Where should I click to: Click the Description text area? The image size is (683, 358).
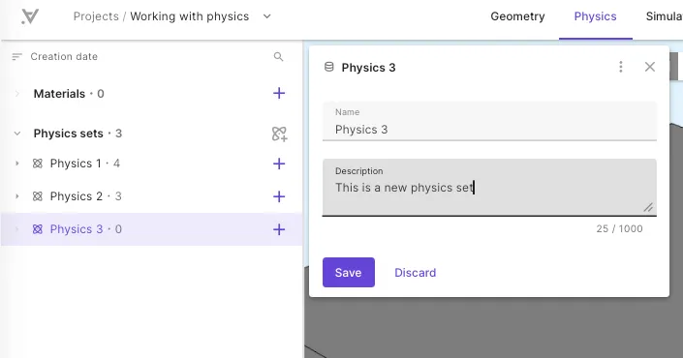pyautogui.click(x=489, y=188)
